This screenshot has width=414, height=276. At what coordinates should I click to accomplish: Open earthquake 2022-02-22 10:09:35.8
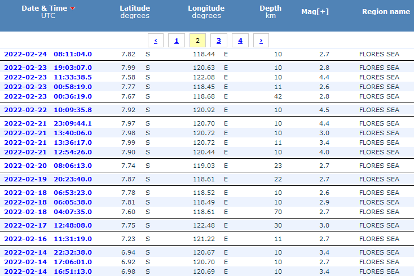pos(48,110)
